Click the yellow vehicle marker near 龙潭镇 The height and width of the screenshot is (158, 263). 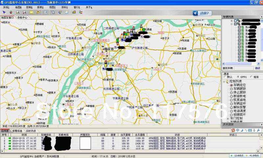click(141, 28)
